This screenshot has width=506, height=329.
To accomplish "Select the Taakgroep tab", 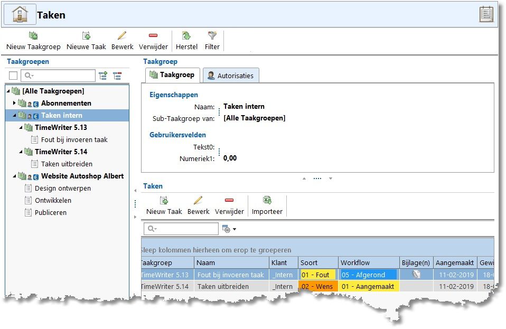I will pos(172,75).
